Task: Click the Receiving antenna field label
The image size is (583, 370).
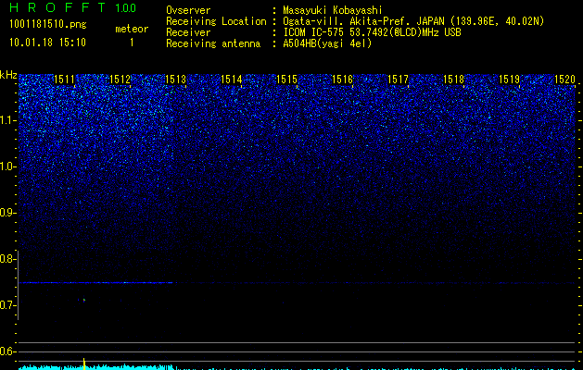Action: [x=213, y=43]
